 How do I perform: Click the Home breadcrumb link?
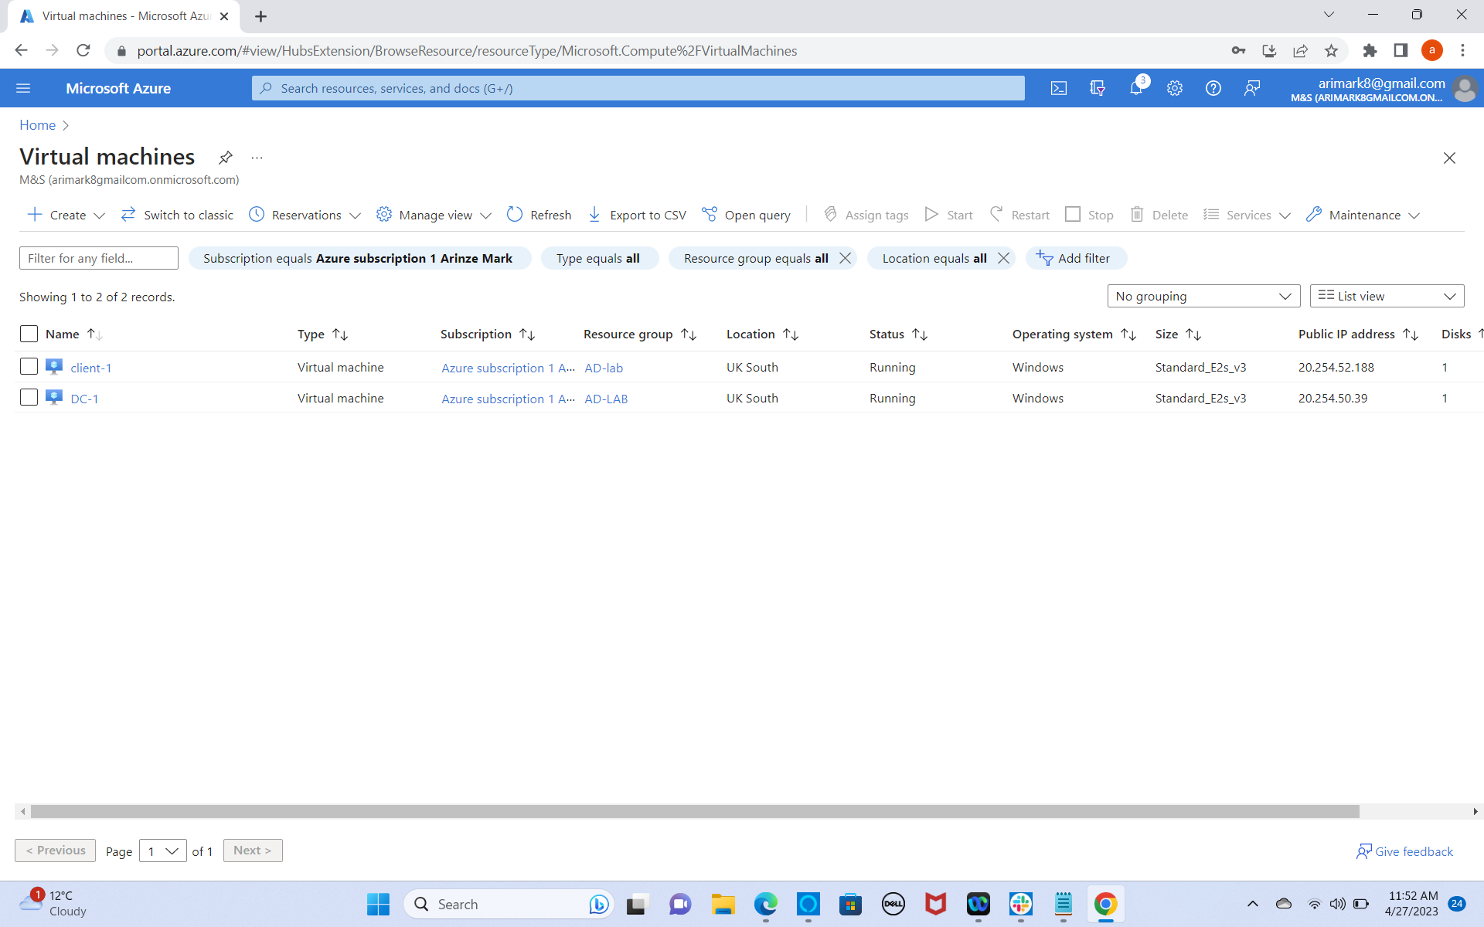point(37,125)
